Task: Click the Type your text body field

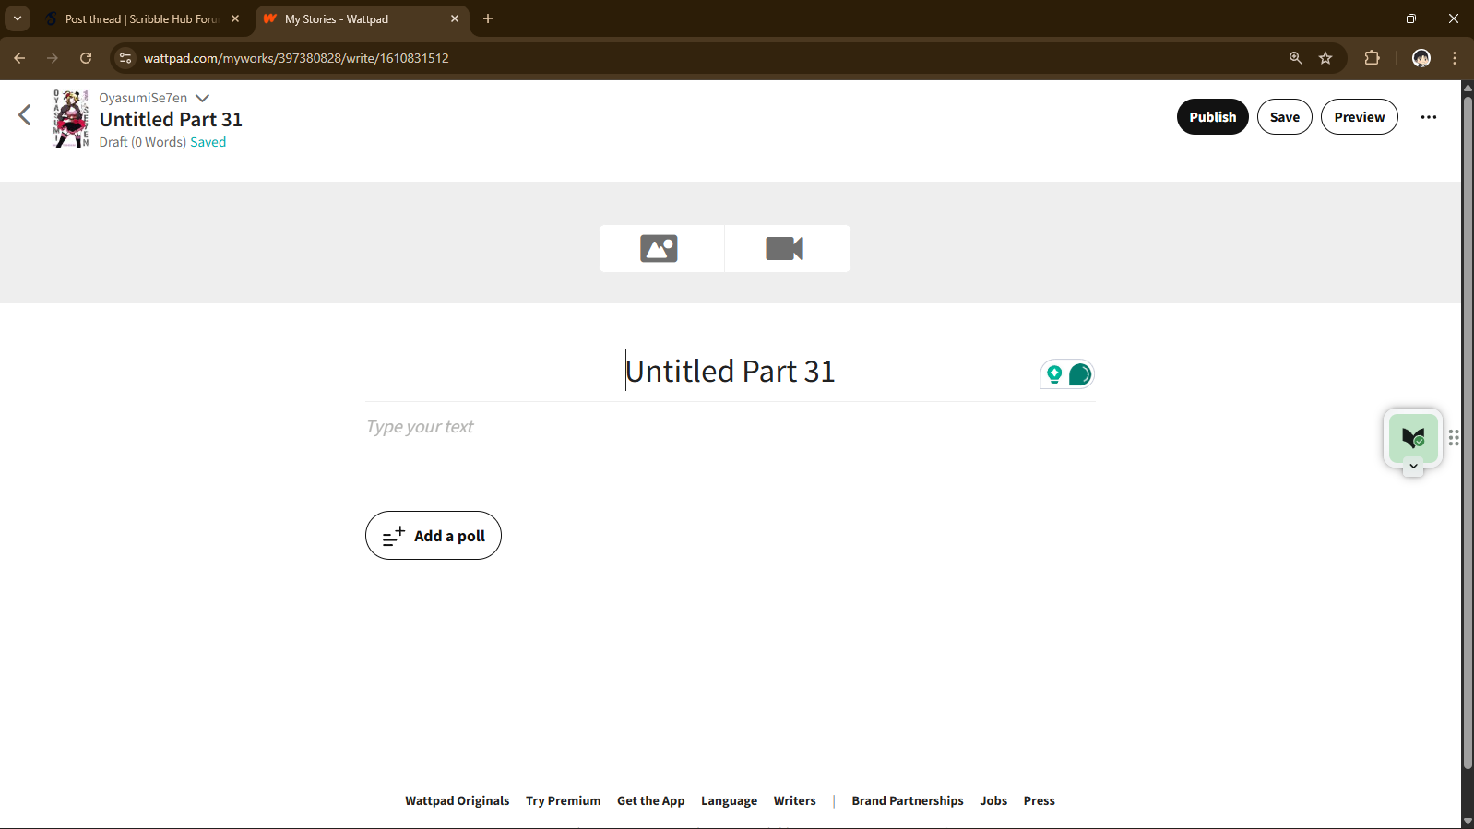Action: click(729, 427)
